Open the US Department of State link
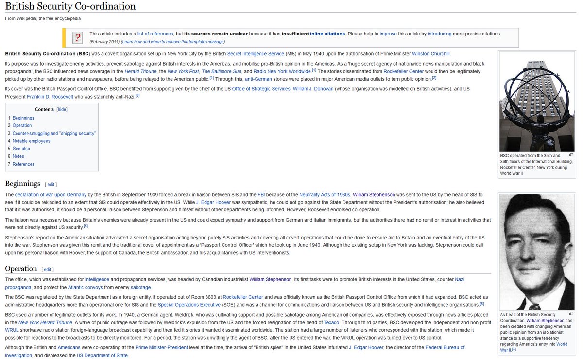 coord(101,356)
